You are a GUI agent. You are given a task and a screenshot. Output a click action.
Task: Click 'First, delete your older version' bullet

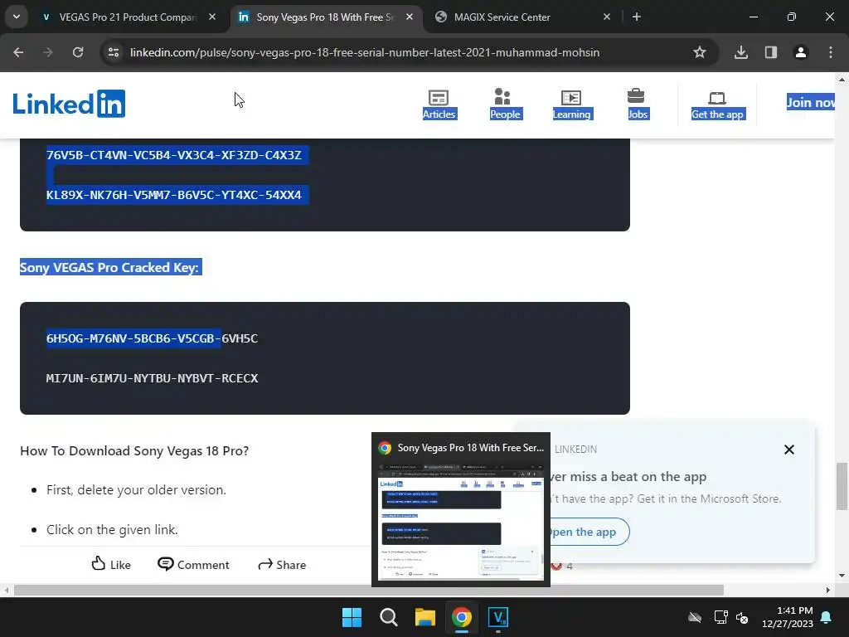[x=137, y=489]
